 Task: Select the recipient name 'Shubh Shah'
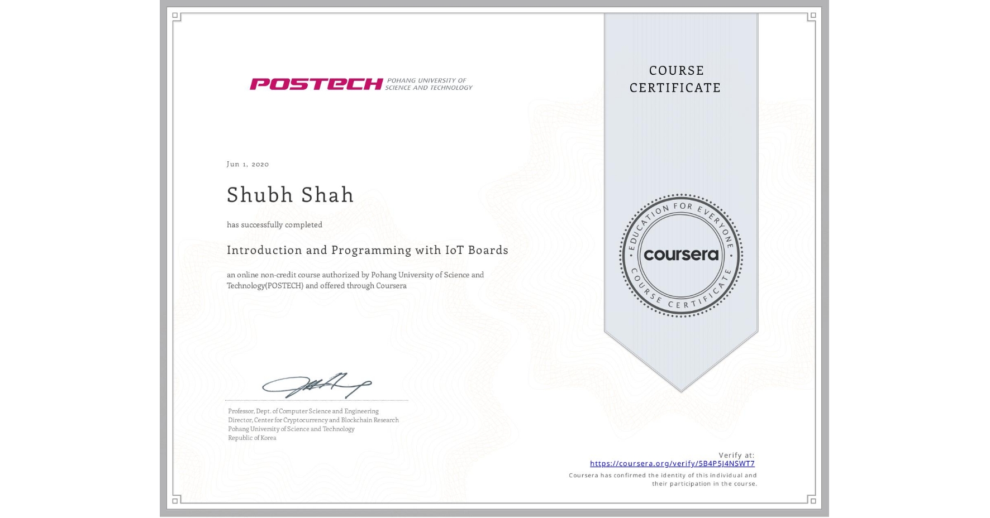pos(290,195)
